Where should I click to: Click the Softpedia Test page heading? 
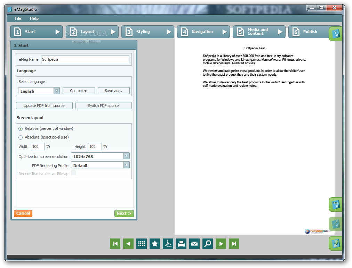tap(254, 48)
